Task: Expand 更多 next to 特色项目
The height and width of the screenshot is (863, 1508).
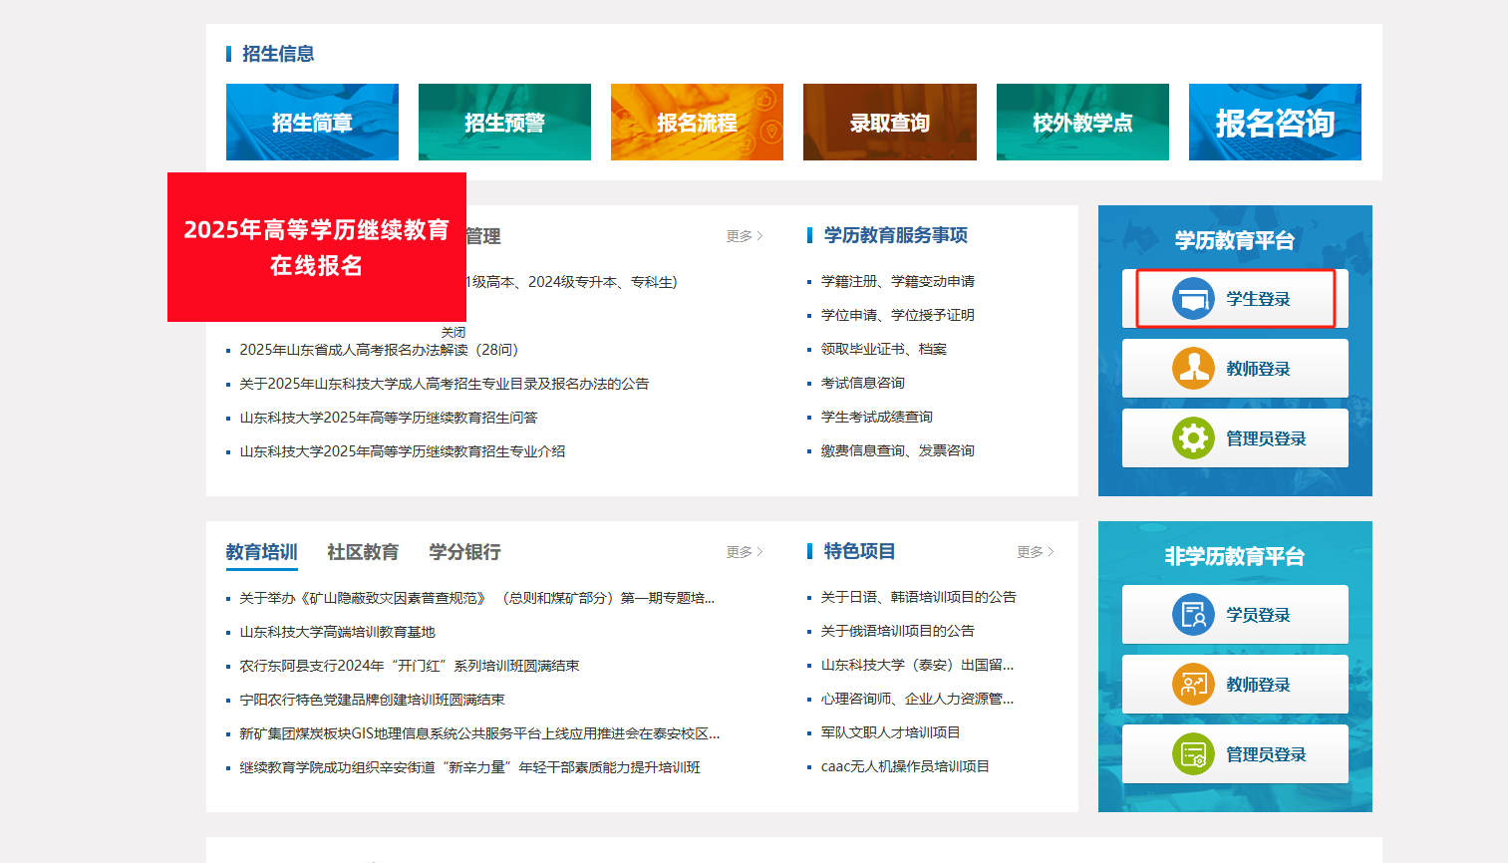Action: coord(1035,552)
